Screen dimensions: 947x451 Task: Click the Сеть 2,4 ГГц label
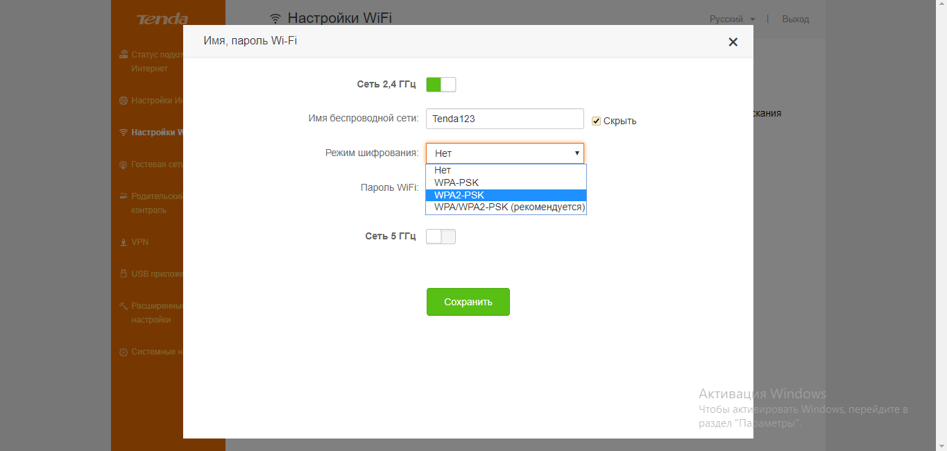pos(386,85)
